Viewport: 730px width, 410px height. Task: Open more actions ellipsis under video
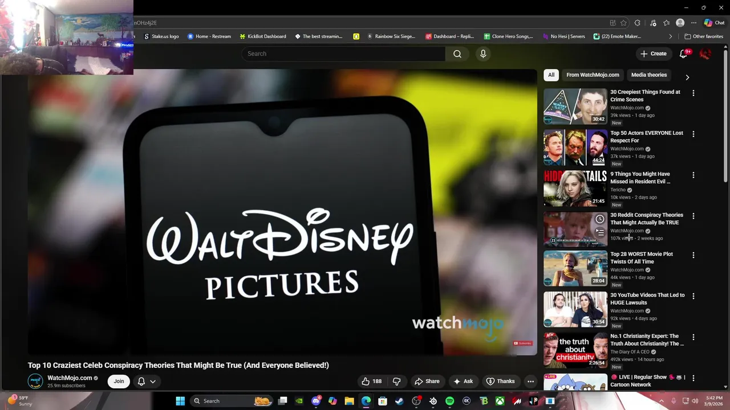[530, 382]
